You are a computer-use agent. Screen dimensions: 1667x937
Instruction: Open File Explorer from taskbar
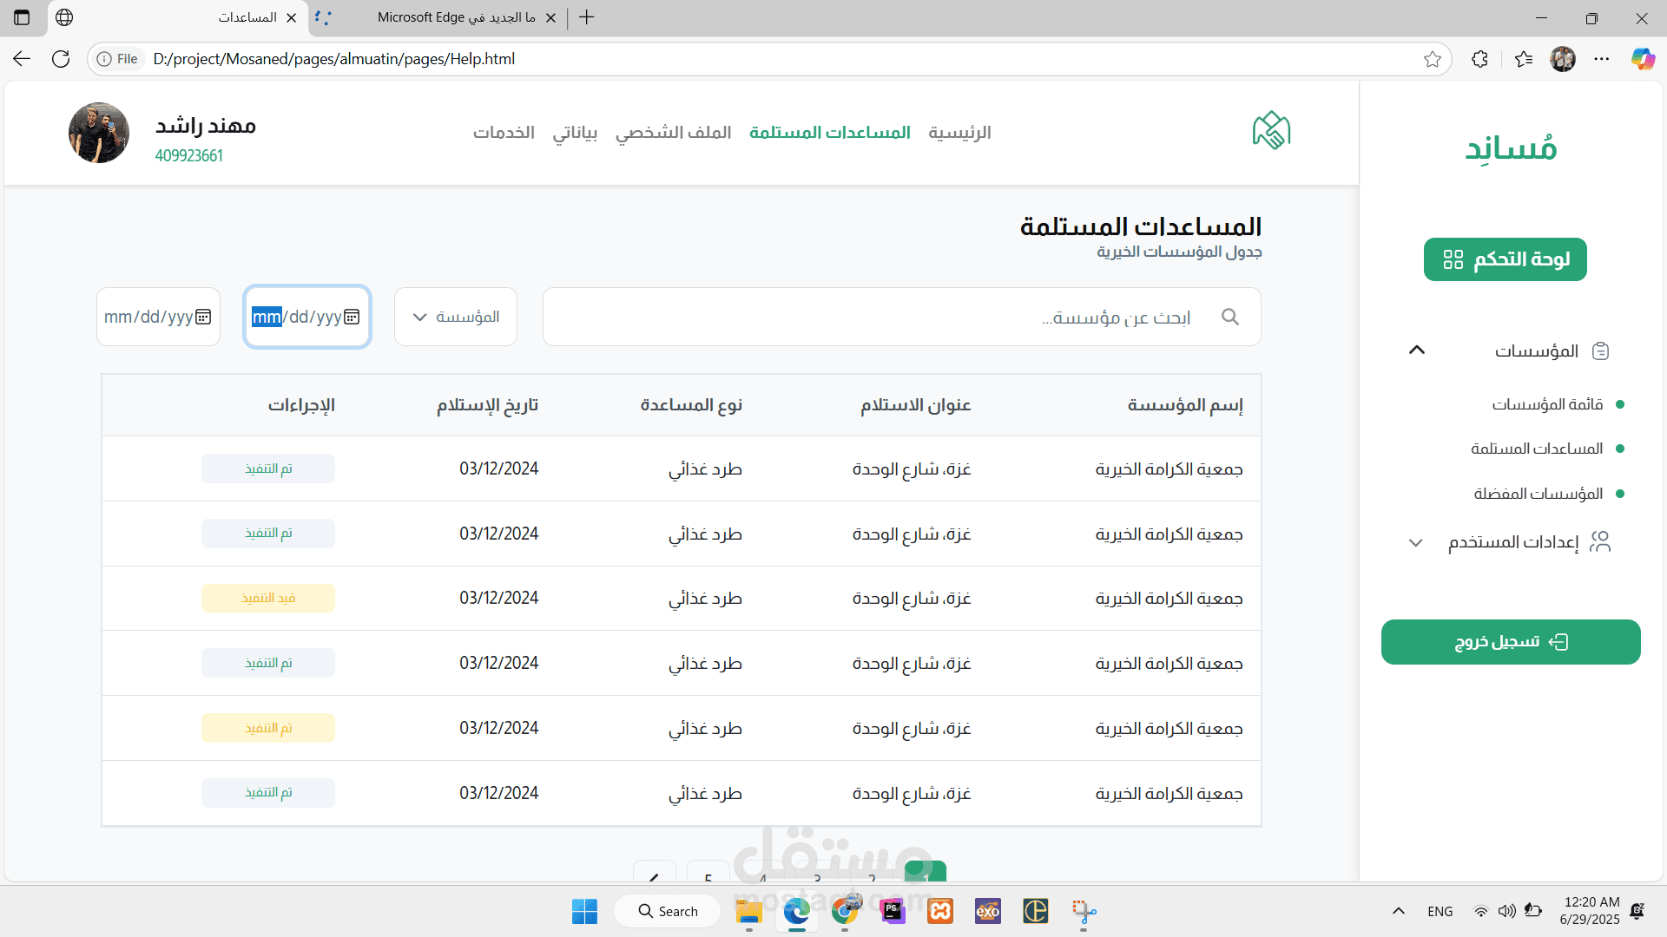point(748,911)
